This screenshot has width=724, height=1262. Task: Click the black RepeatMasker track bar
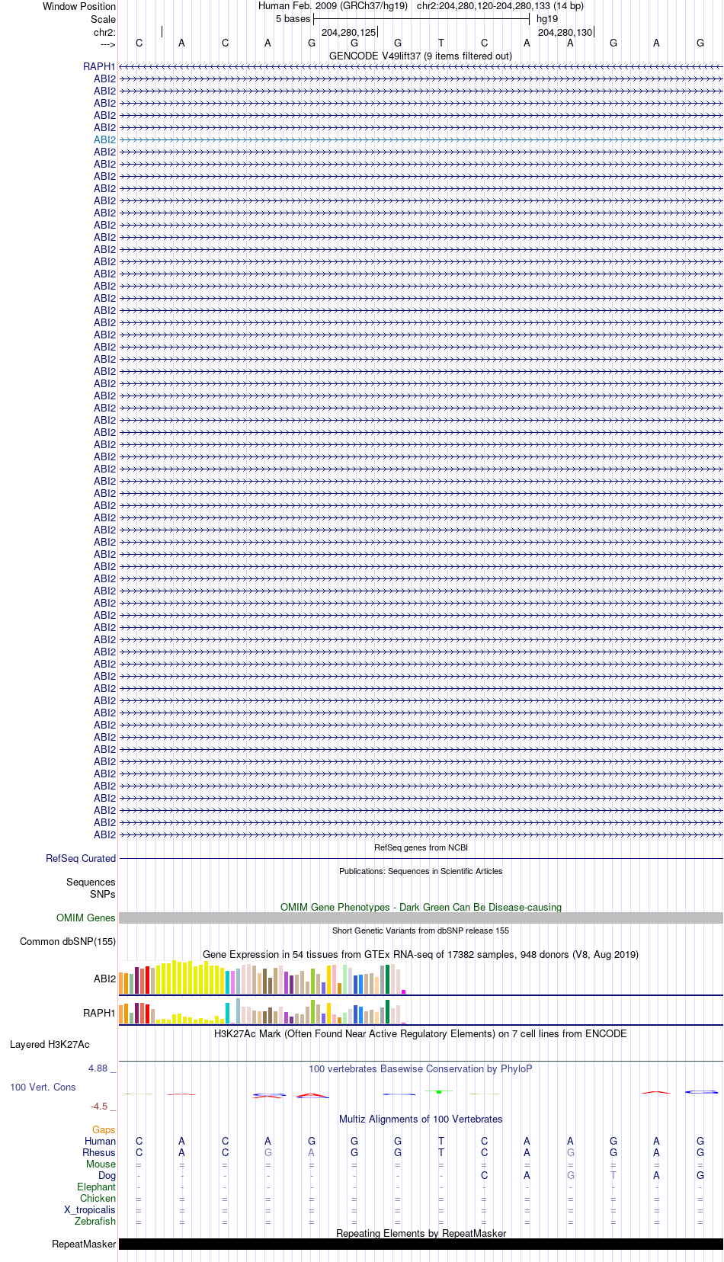click(x=421, y=1244)
